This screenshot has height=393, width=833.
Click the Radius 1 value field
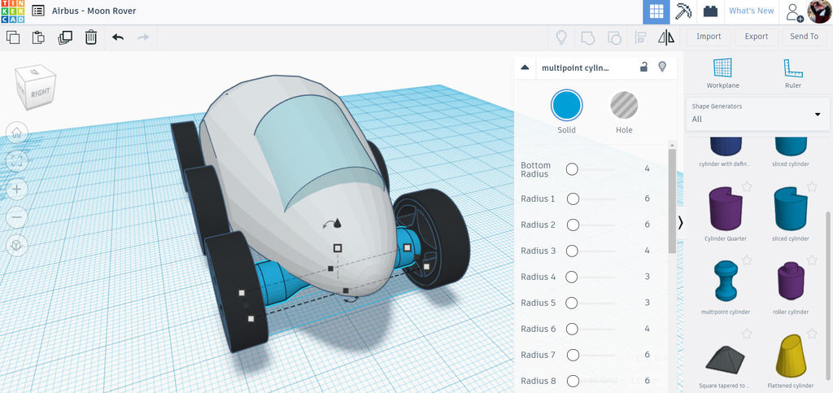(647, 199)
